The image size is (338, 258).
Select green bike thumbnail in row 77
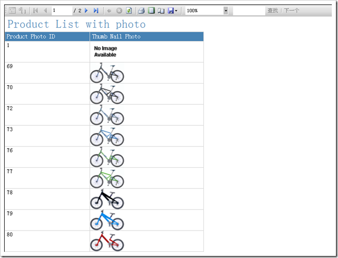point(107,178)
